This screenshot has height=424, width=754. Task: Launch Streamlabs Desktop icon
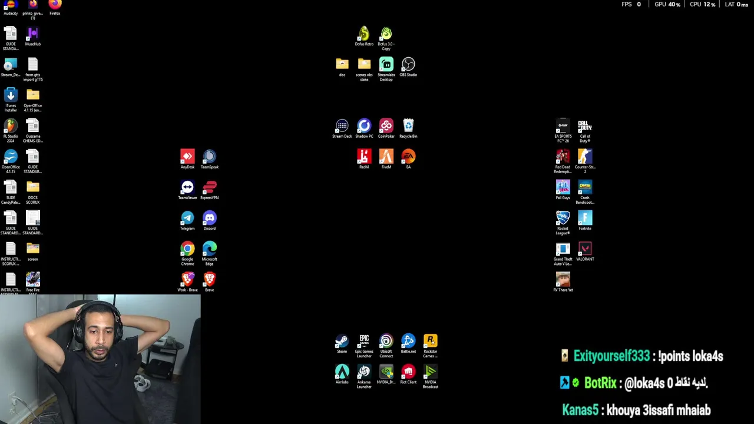click(x=386, y=69)
